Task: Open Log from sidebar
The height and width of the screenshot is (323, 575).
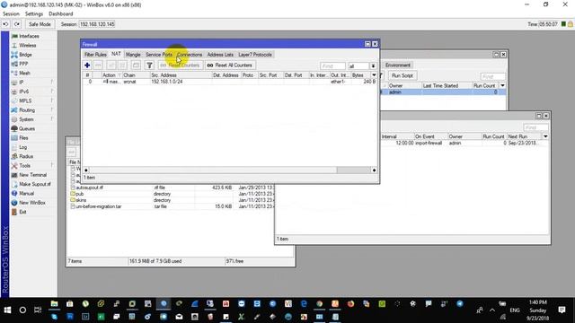Action: 22,147
